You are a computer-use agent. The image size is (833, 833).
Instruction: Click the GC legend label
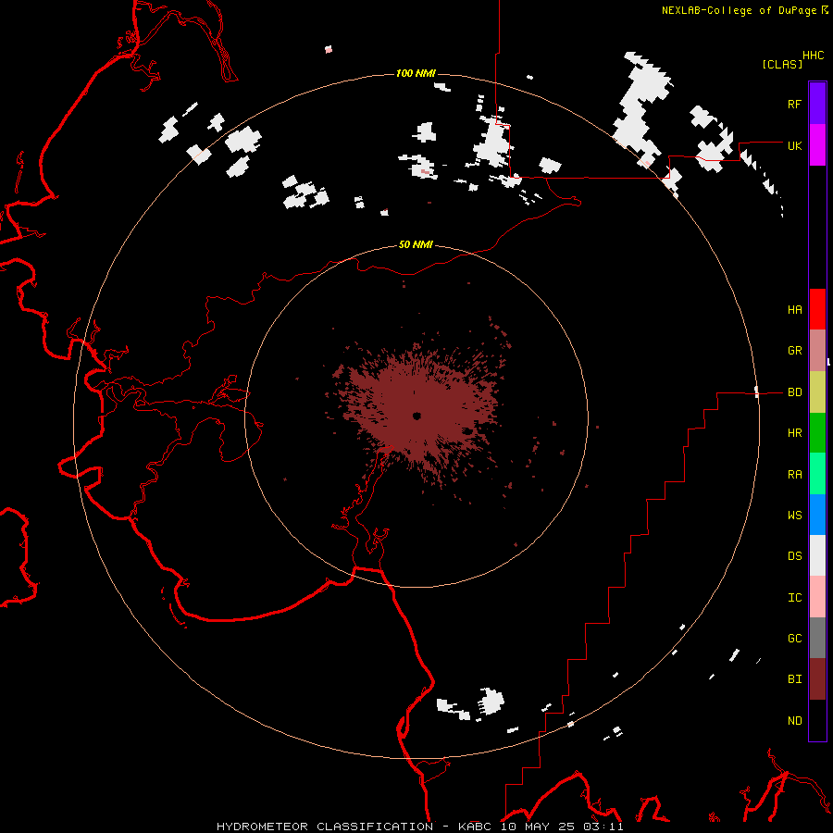coord(794,638)
